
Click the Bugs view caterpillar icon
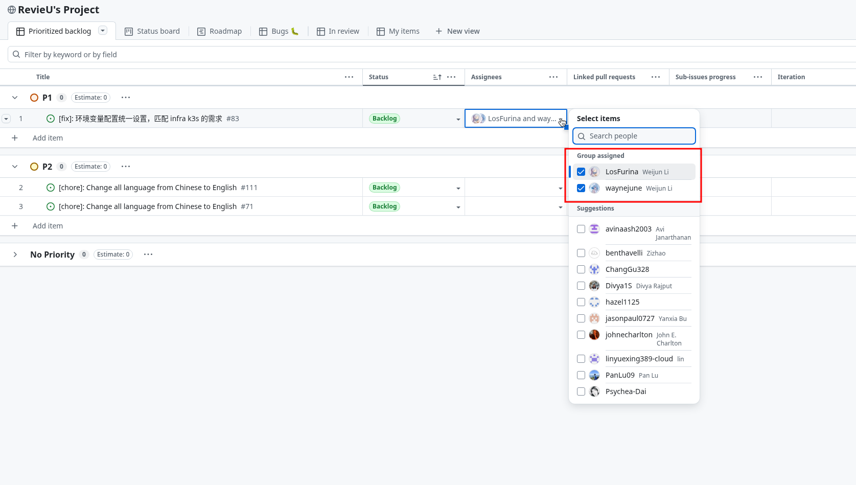294,31
